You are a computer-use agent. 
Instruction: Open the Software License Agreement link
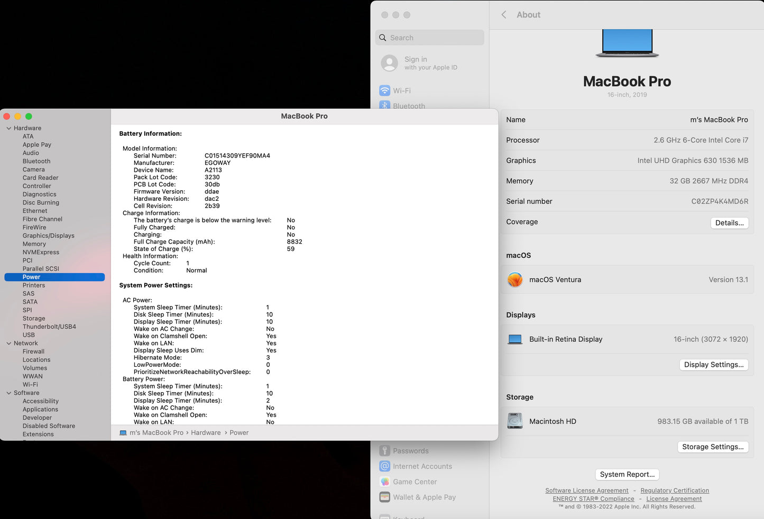pos(586,490)
